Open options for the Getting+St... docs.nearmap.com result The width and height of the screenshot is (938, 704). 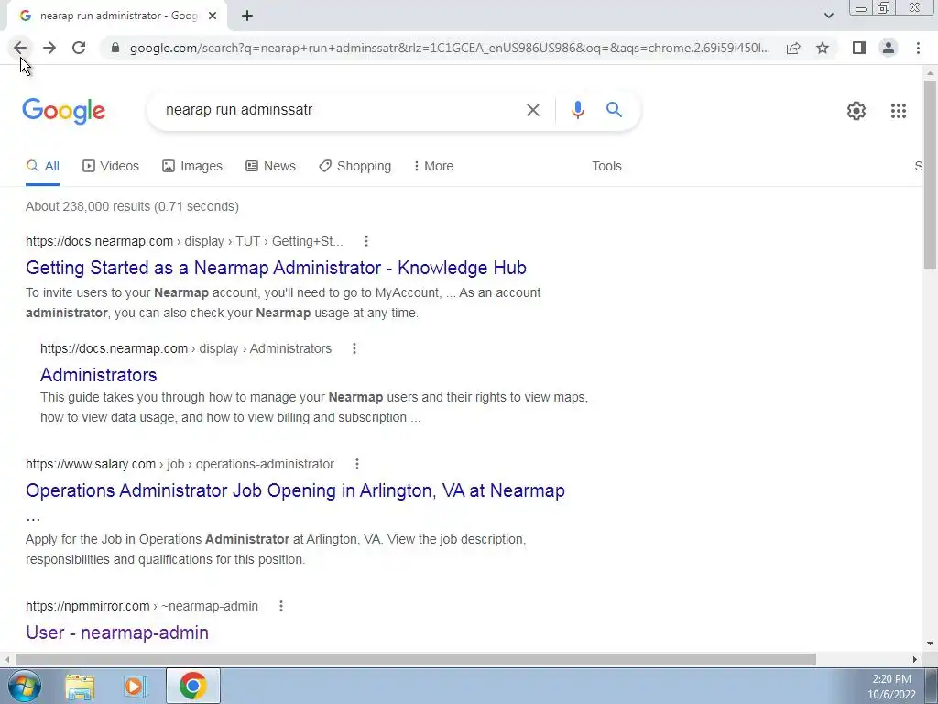(366, 241)
